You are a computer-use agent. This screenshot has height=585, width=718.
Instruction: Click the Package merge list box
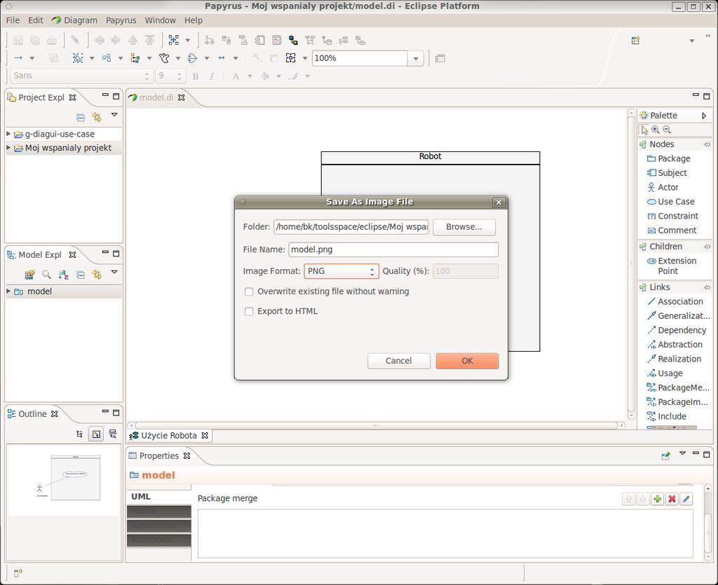point(445,534)
